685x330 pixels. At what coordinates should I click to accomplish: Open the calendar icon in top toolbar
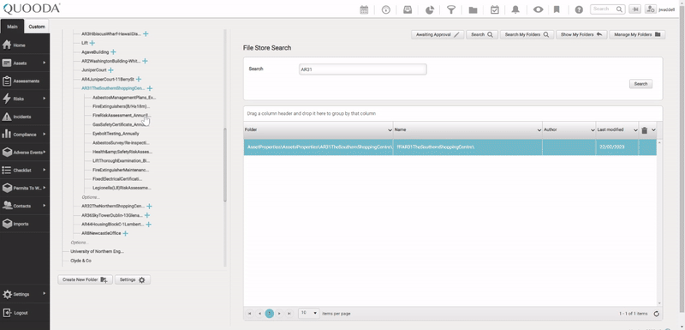[364, 9]
